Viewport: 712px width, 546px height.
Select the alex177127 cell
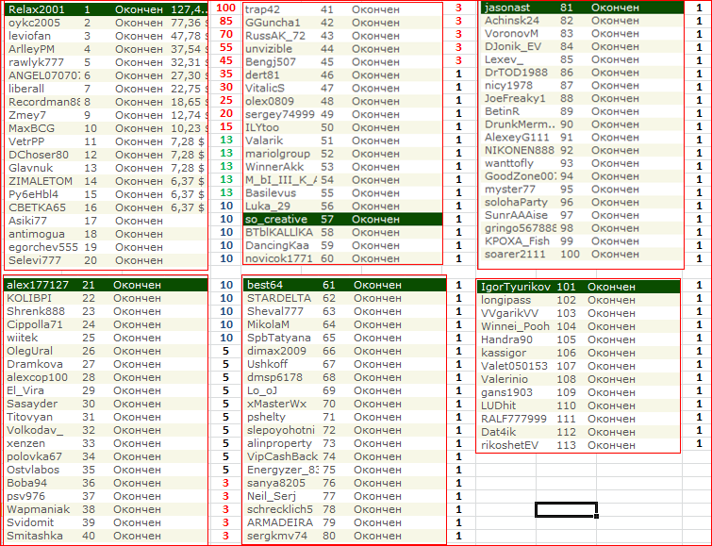click(x=38, y=285)
